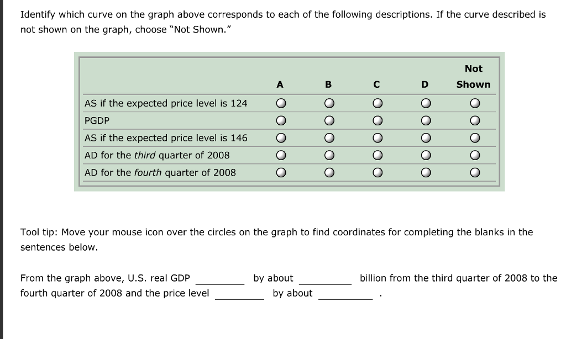Select curve C for AD third quarter 2008
Screen dimensions: 566x339
point(377,155)
